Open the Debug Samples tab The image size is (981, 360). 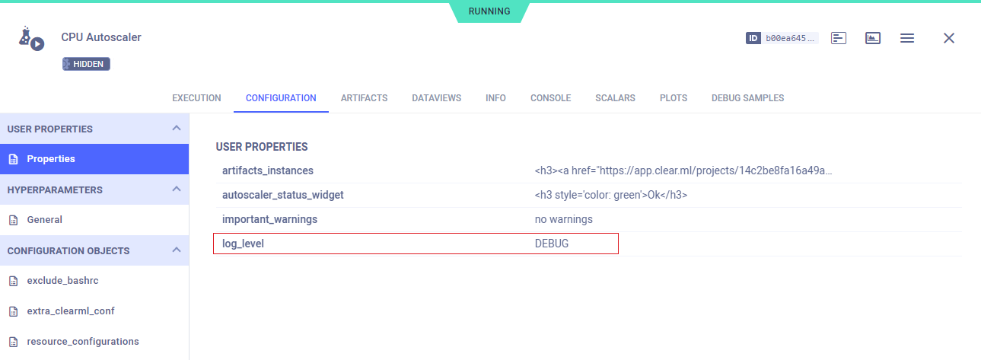[x=747, y=98]
